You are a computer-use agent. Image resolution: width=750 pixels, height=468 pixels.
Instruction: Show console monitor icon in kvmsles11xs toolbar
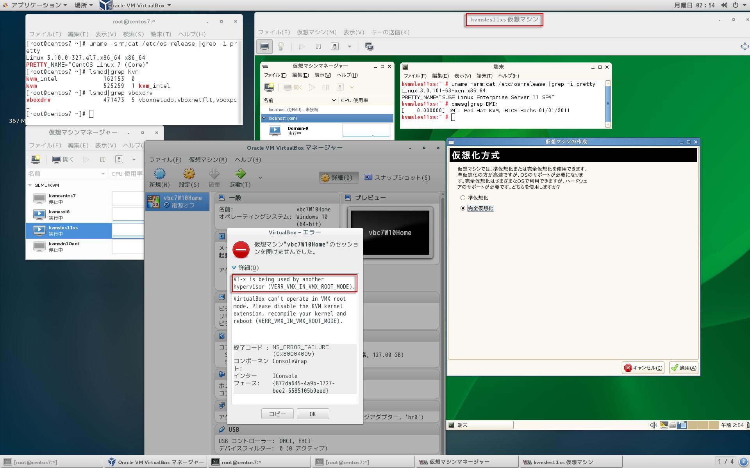[264, 47]
